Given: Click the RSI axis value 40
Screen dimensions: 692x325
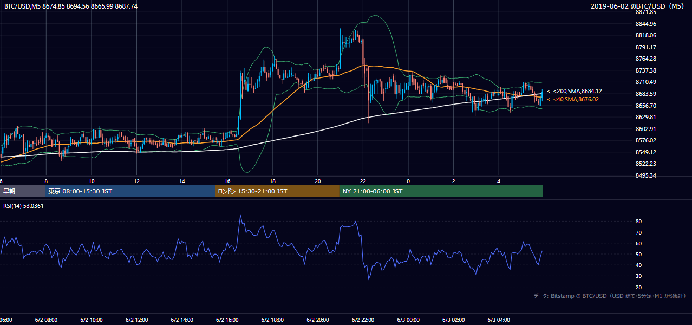Looking at the screenshot, I should (639, 265).
